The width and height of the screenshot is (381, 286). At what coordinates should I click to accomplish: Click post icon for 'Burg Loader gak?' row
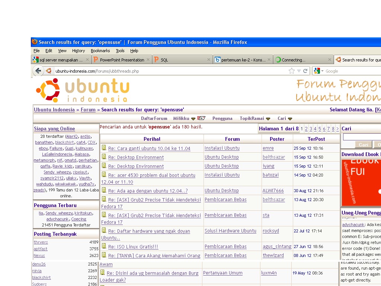pos(103,272)
